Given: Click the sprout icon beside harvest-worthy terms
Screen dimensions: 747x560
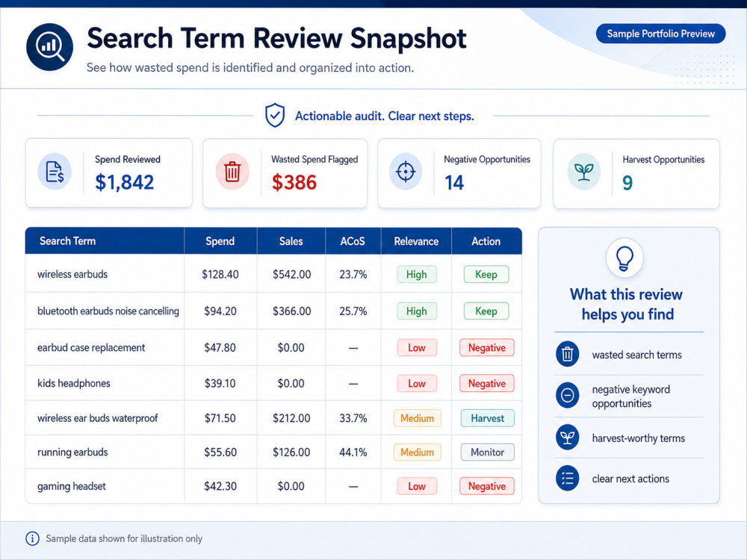Looking at the screenshot, I should 568,437.
